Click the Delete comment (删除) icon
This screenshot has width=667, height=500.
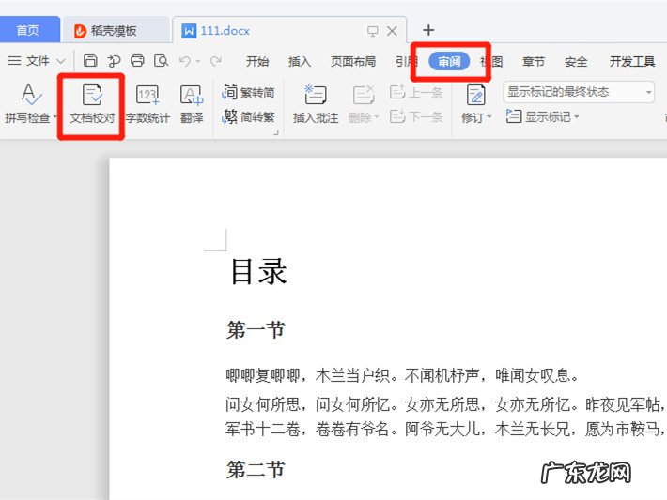click(x=363, y=95)
